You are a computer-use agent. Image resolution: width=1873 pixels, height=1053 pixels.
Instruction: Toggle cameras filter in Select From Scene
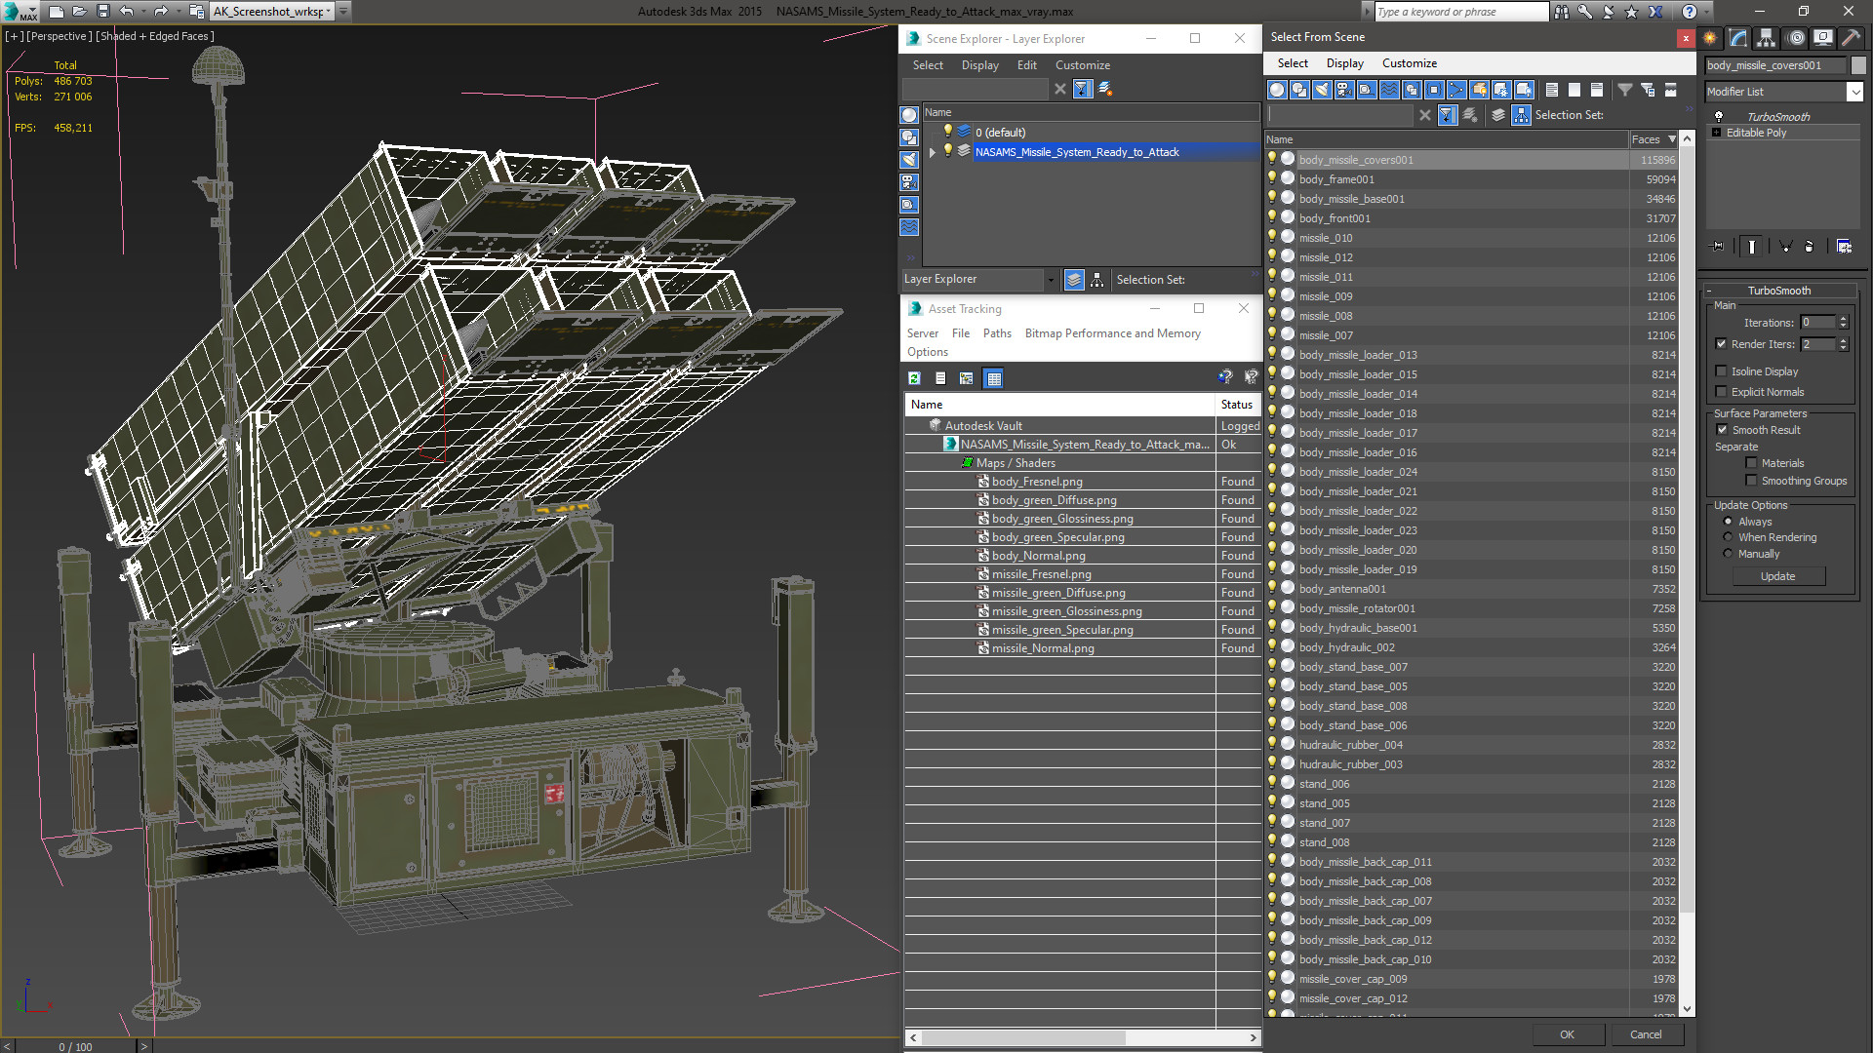1344,90
